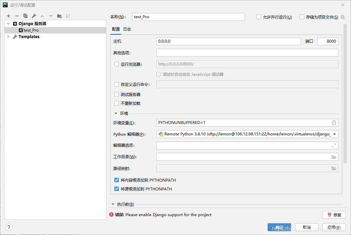
Task: Collapse the environment section
Action: (x=116, y=114)
